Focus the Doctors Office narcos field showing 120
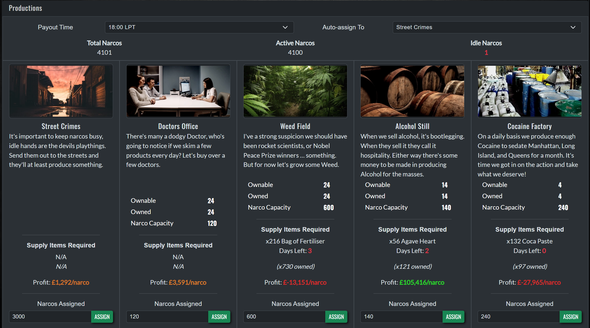 167,317
